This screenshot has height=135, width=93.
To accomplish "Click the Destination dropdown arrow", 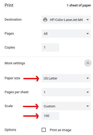I will tap(88, 20).
